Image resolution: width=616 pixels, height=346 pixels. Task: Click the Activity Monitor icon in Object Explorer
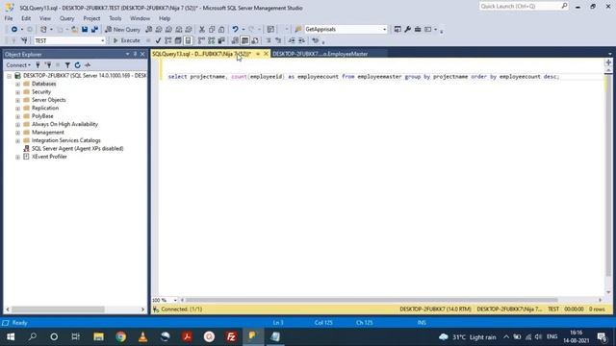[x=88, y=65]
